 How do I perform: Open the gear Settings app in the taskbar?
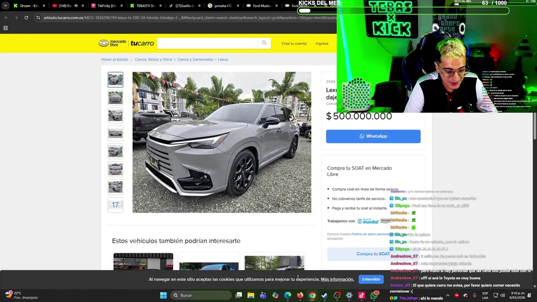[x=349, y=295]
